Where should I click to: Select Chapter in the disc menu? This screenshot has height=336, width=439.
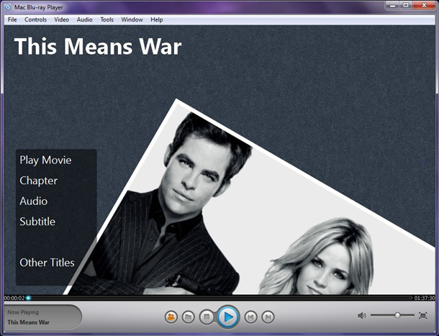click(x=39, y=181)
